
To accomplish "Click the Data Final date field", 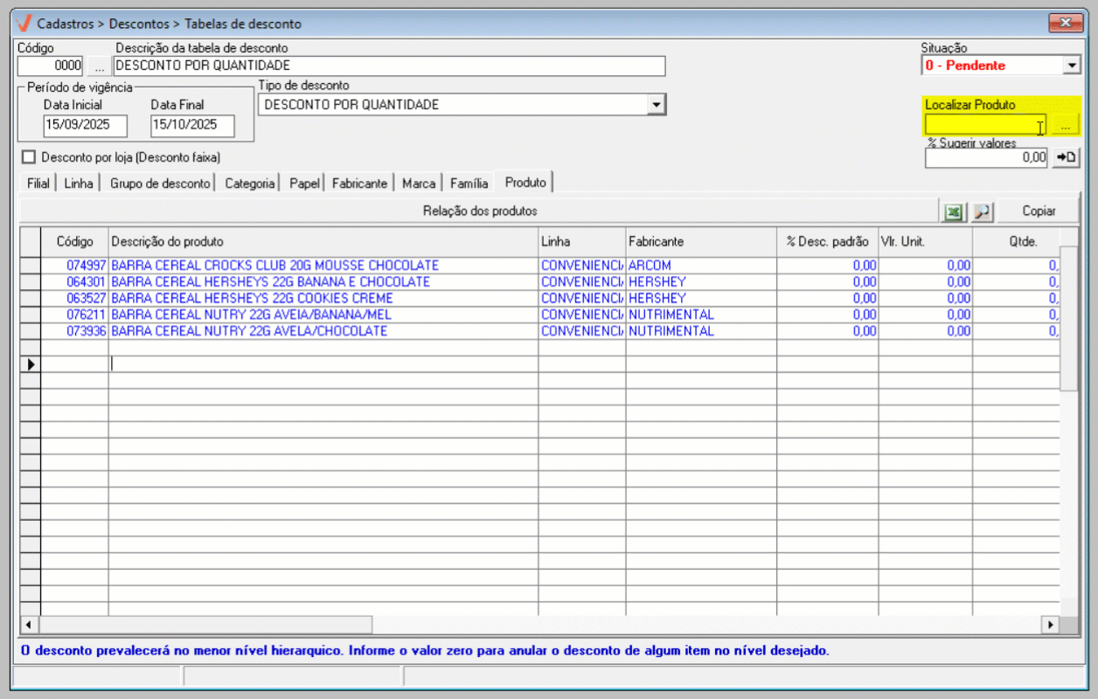I will pos(192,125).
